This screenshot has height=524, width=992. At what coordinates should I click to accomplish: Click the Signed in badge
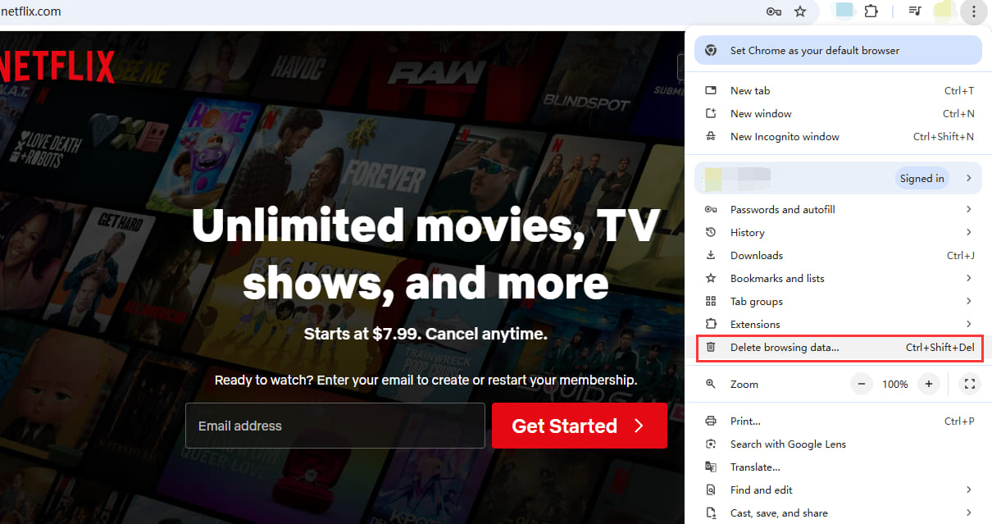click(921, 178)
